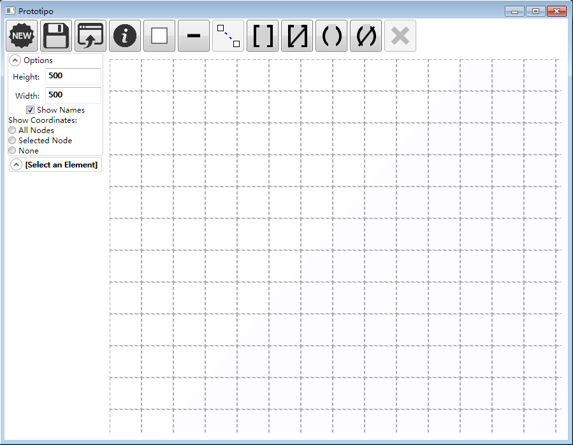Select the square brackets tool
573x445 pixels.
(x=263, y=36)
